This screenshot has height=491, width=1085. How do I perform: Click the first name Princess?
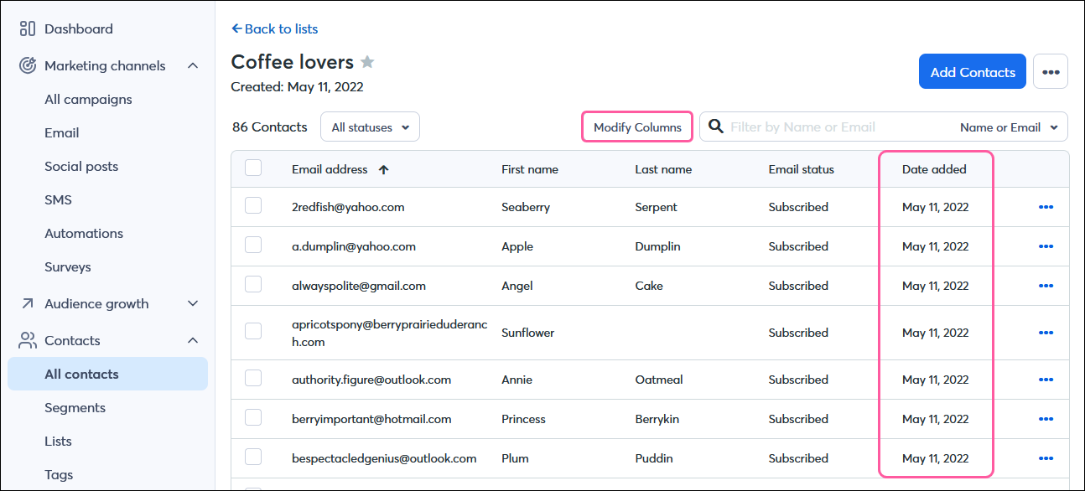[x=524, y=419]
